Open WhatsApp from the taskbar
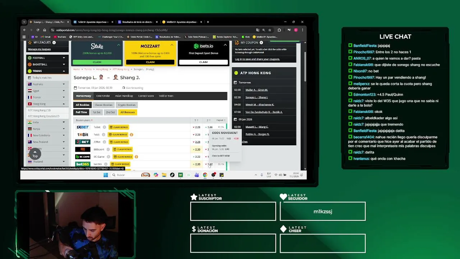Screen dimensions: 460x259 pyautogui.click(x=189, y=175)
